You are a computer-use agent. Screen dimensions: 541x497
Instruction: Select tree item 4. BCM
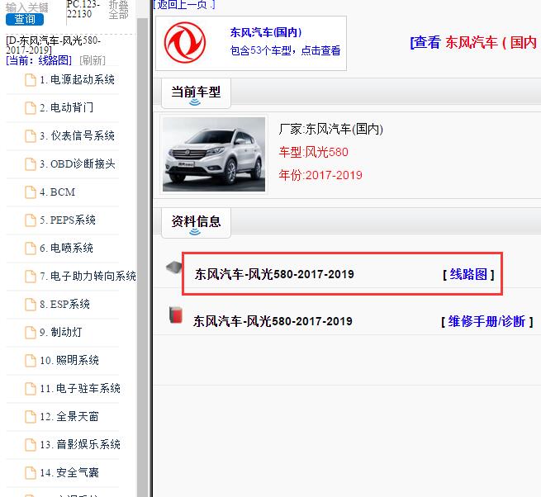tap(57, 192)
